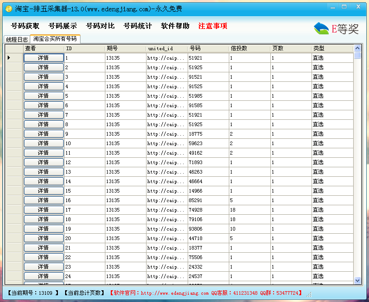Open 详情 for row ID 17
369x302 pixels.
43,210
